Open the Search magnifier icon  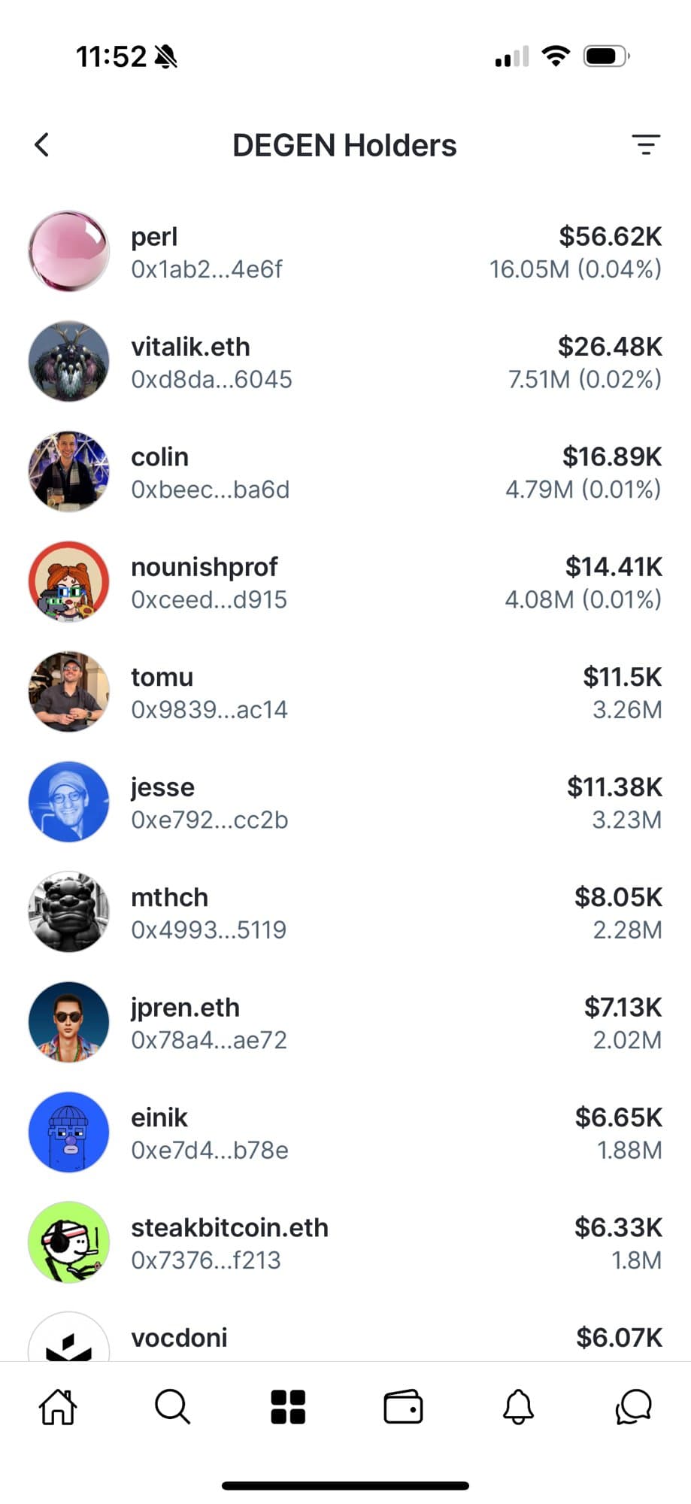[x=172, y=1406]
